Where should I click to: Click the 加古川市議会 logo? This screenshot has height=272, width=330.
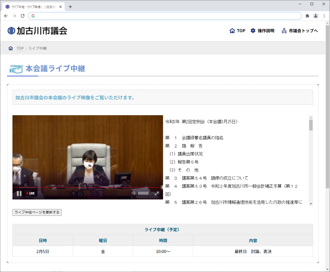(x=37, y=31)
